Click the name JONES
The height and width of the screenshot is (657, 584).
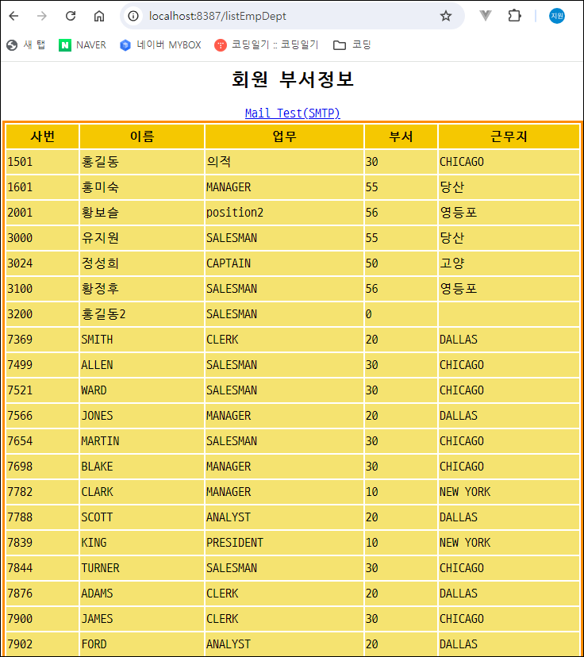pyautogui.click(x=97, y=416)
